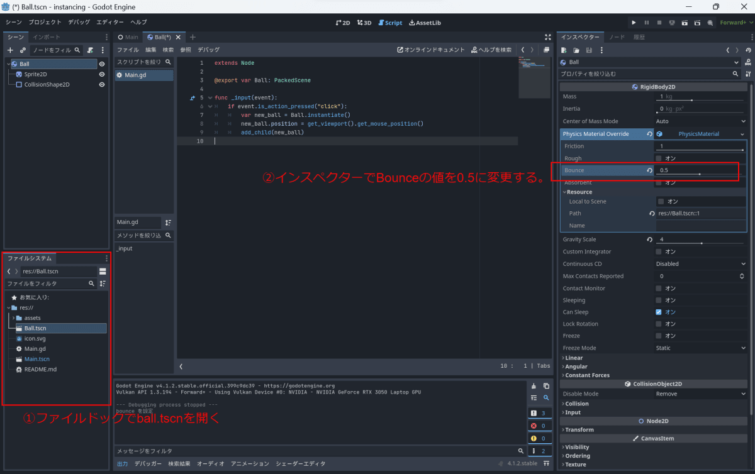
Task: Revert Bounce value to default icon
Action: (x=649, y=170)
